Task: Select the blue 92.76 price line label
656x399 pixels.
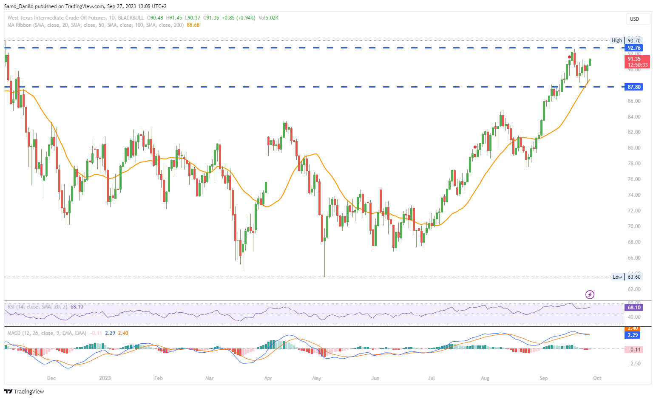Action: [x=634, y=48]
